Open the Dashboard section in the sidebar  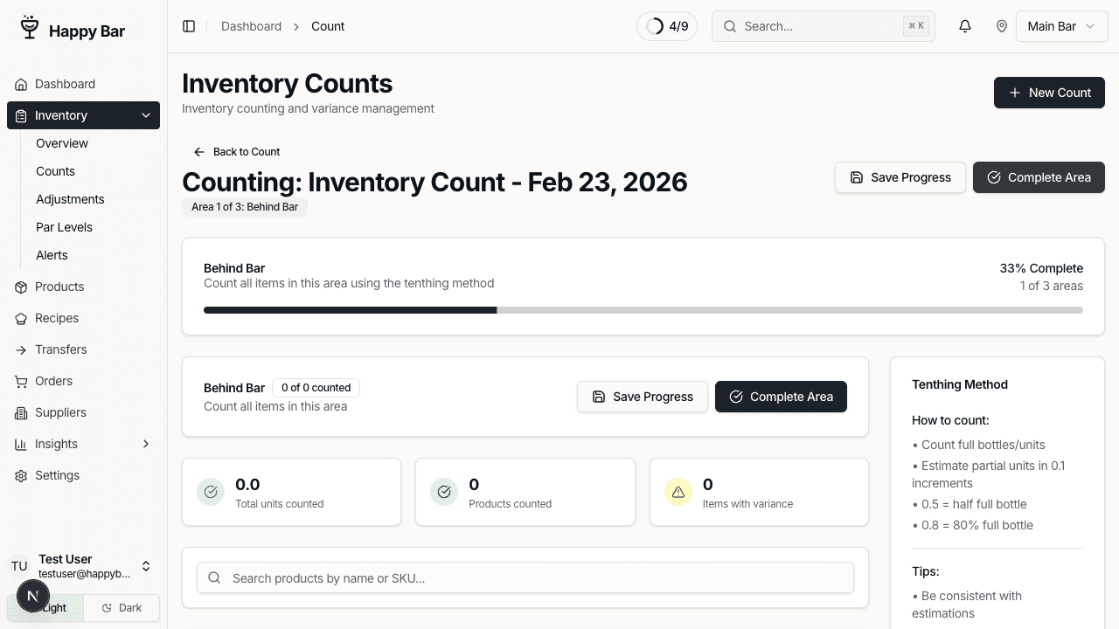(65, 84)
